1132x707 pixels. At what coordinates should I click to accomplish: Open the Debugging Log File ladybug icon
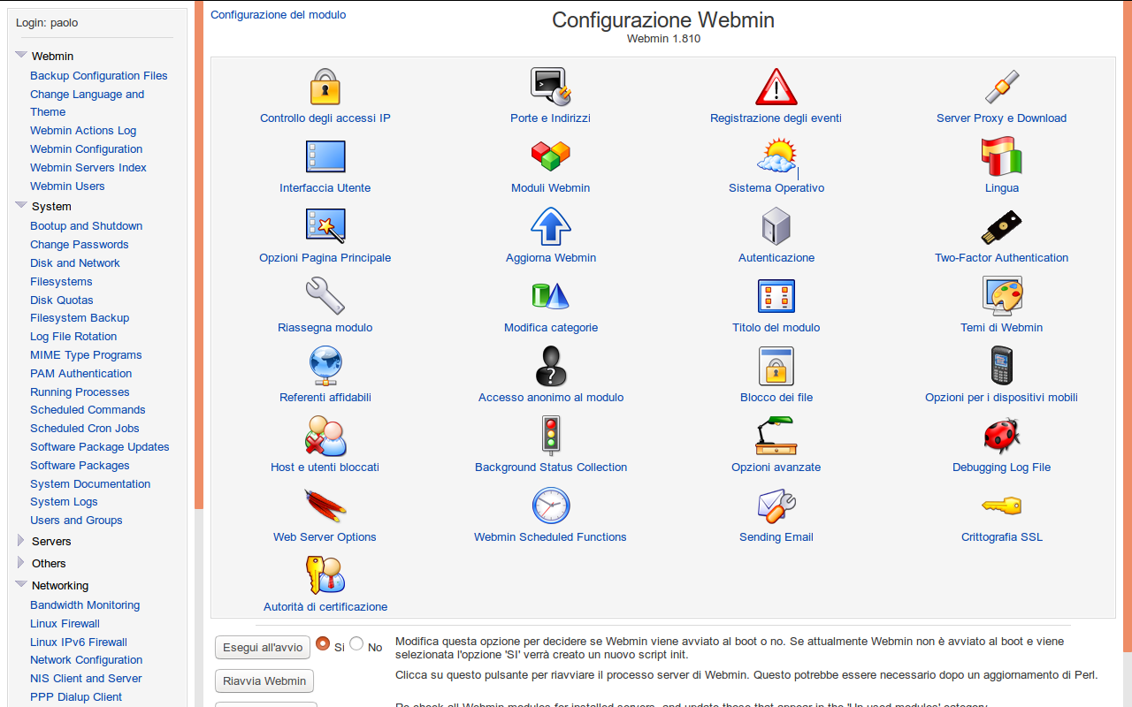coord(1002,436)
